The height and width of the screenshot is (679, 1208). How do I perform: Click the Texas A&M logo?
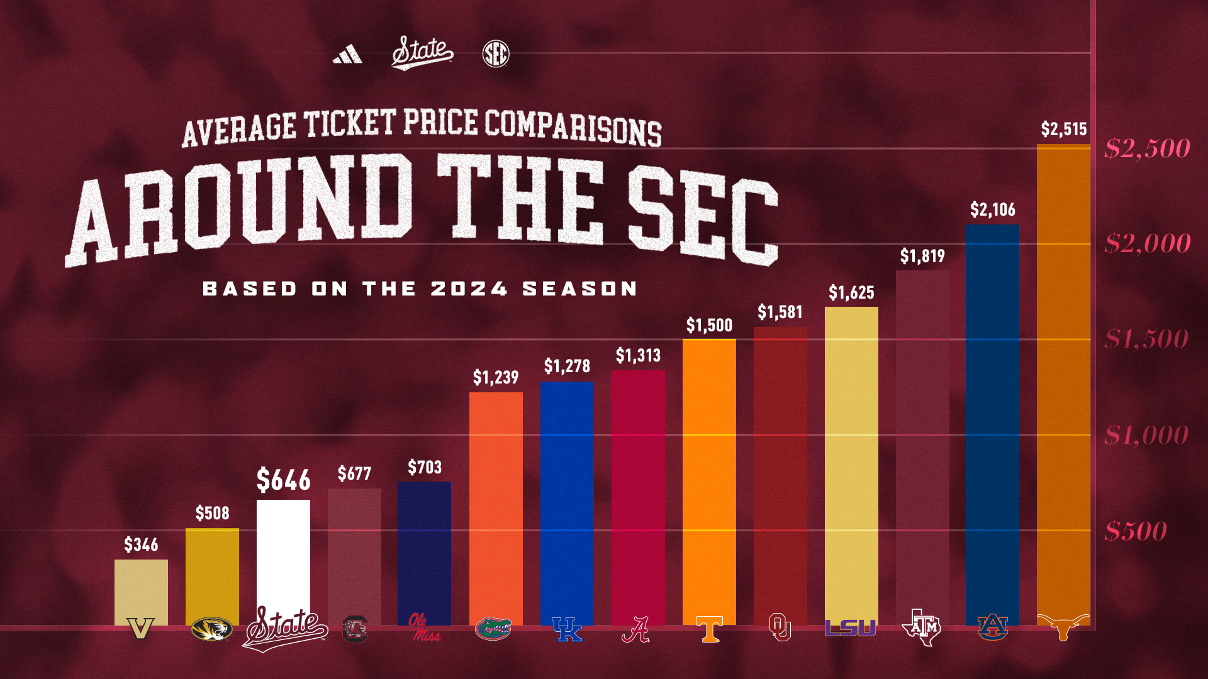pos(922,627)
